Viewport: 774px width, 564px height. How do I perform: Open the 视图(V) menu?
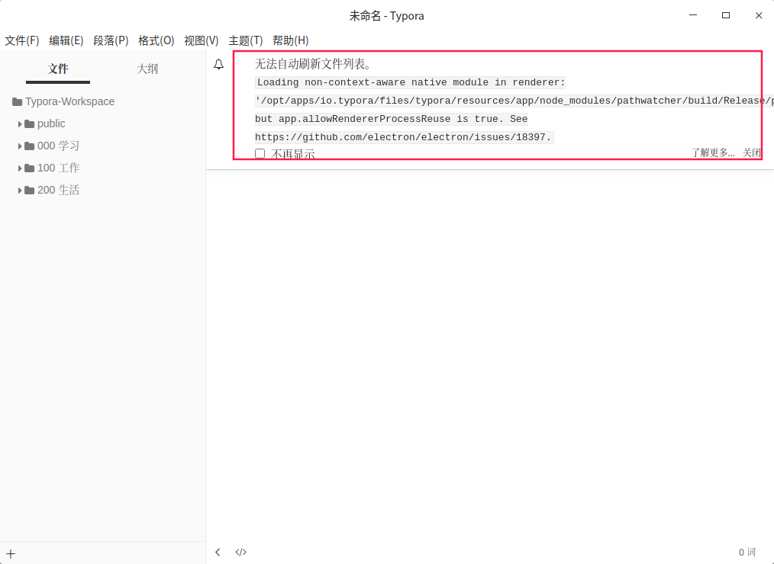coord(202,40)
